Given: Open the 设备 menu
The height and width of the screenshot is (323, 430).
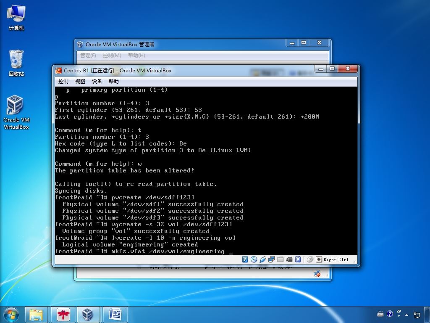Looking at the screenshot, I should (97, 81).
